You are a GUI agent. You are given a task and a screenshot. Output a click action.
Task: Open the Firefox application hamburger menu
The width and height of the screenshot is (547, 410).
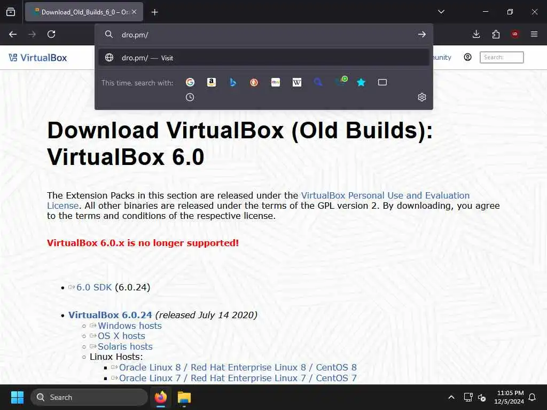(x=534, y=34)
